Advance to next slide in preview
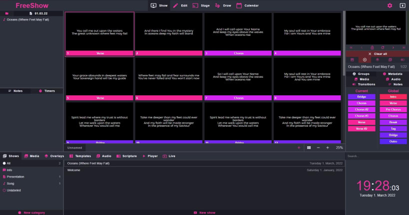Image resolution: width=409 pixels, height=215 pixels. [x=393, y=47]
